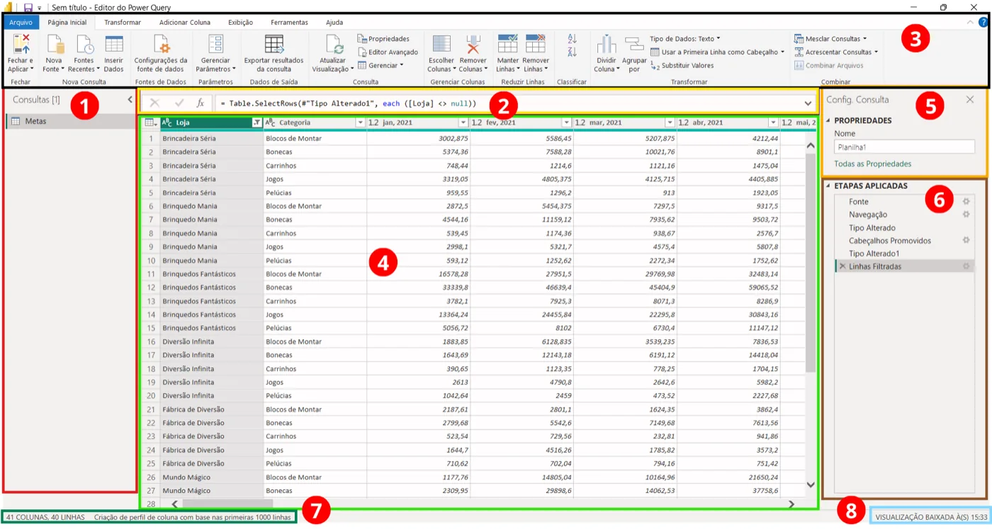Delete Linhas Filtradas step with X
This screenshot has width=992, height=529.
point(842,266)
